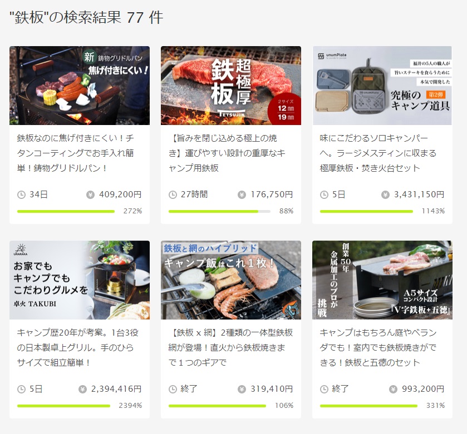Click the 88% funding progress bar
The width and height of the screenshot is (467, 434).
point(219,211)
